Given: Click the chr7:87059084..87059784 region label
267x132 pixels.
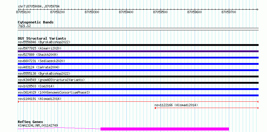Looking at the screenshot, I should pos(39,7).
